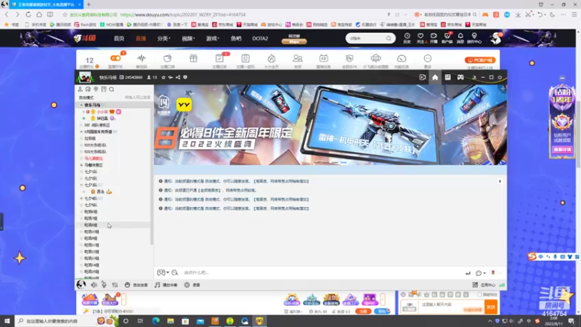Toggle the speaker volume icon in YY bottom bar

tap(94, 285)
